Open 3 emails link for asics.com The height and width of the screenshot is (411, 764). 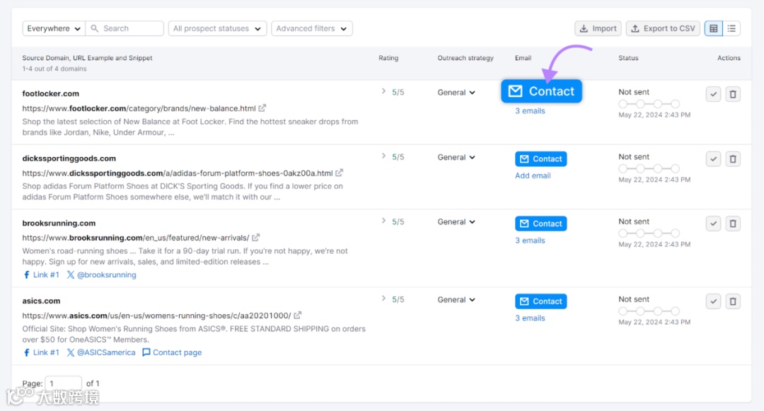coord(530,318)
